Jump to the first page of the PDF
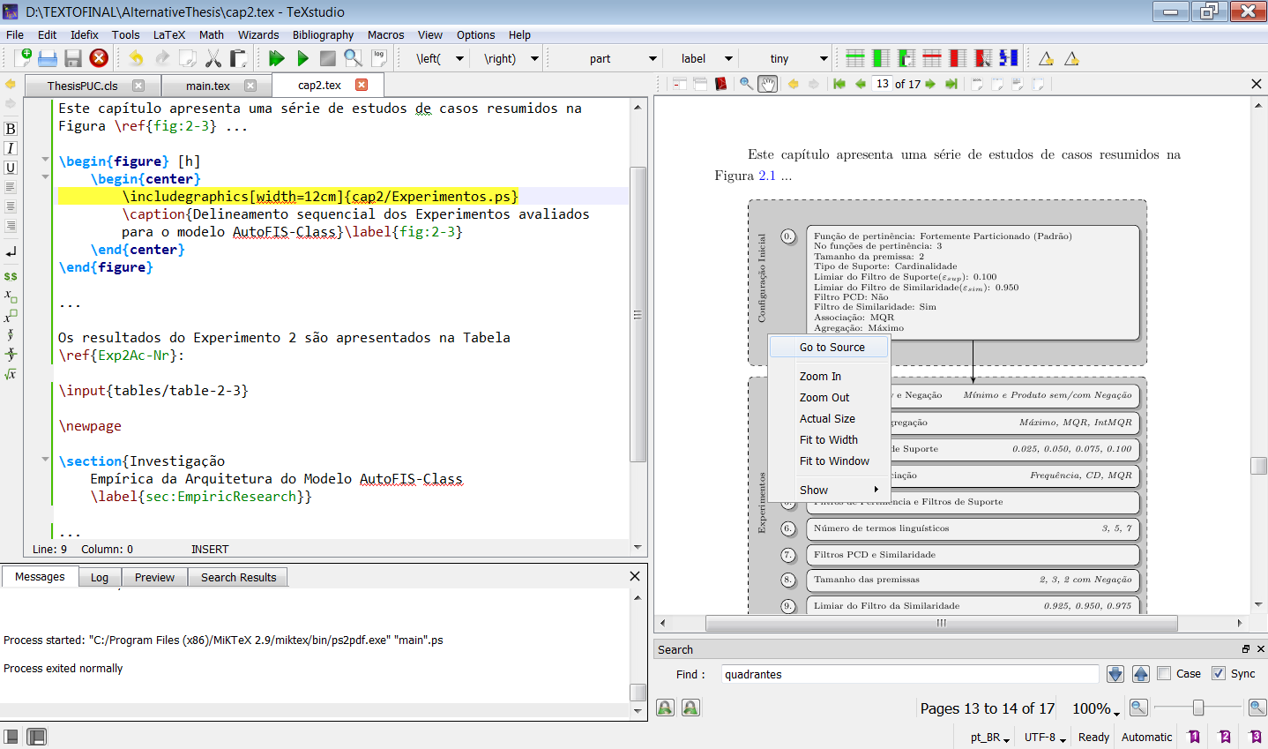This screenshot has width=1268, height=749. pos(839,84)
